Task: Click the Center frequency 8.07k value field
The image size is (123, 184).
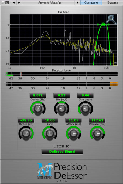Action: point(38,95)
